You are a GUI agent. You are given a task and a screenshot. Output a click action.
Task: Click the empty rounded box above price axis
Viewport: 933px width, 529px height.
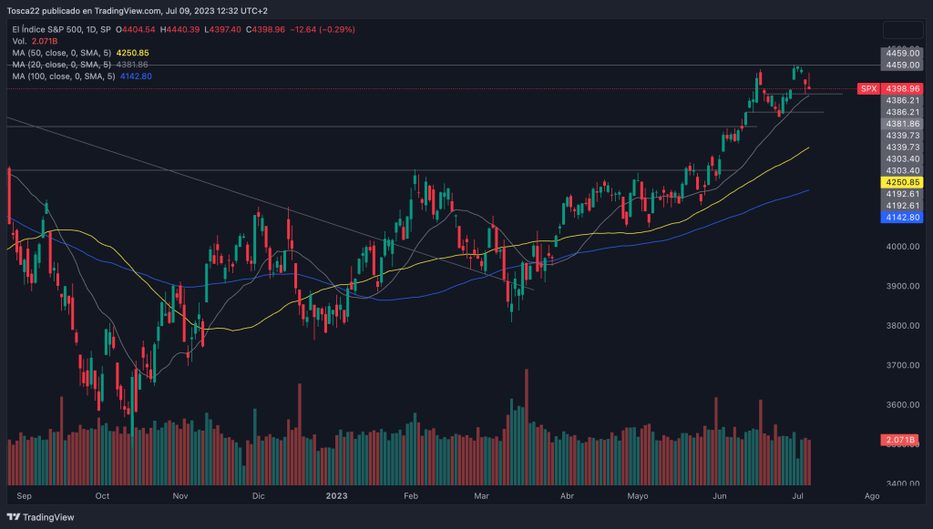[902, 29]
